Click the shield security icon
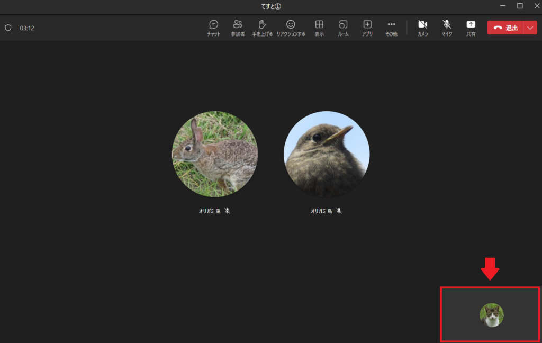Image resolution: width=542 pixels, height=343 pixels. pos(8,28)
